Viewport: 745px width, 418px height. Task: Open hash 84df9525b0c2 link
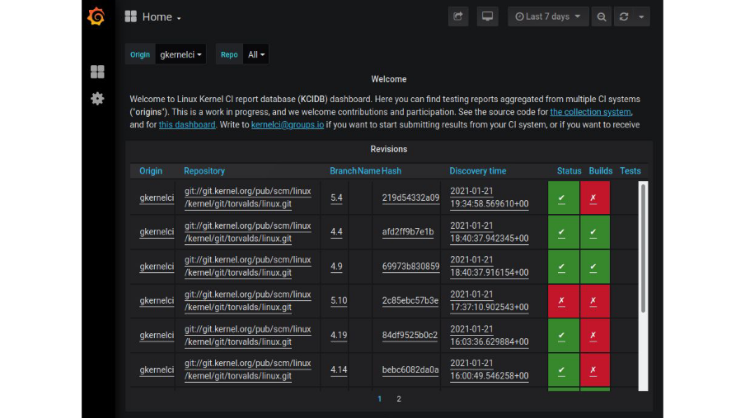410,336
